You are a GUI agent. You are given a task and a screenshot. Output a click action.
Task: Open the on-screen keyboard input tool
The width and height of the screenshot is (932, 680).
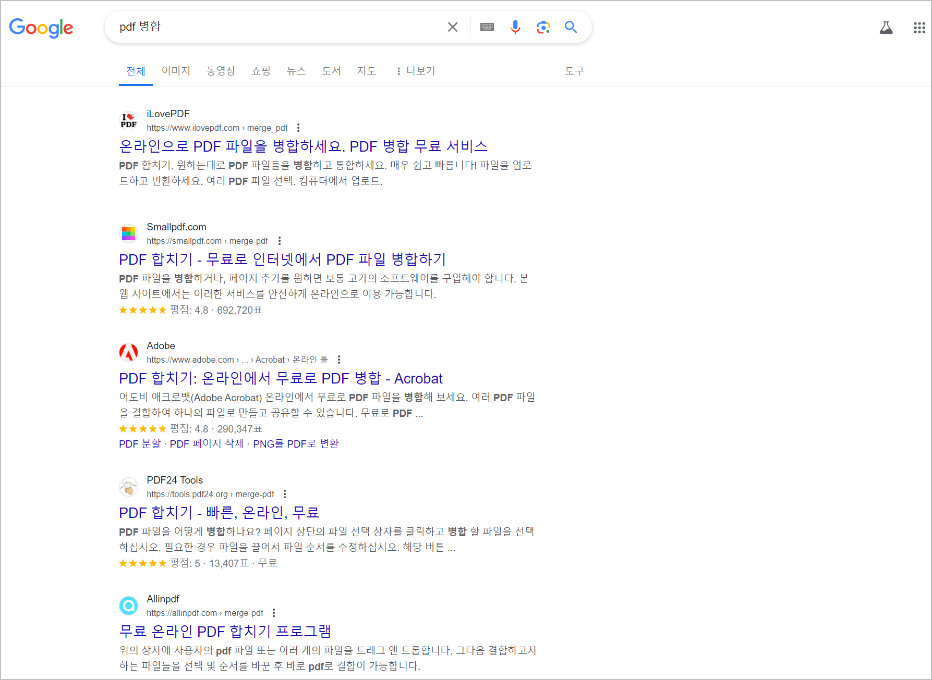487,27
